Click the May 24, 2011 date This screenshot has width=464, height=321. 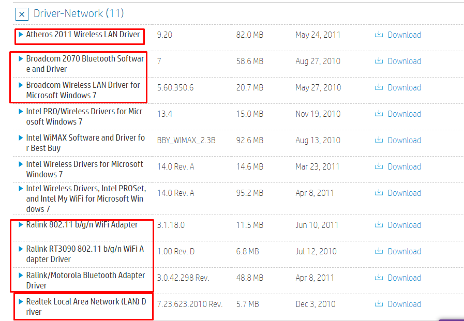tap(318, 35)
